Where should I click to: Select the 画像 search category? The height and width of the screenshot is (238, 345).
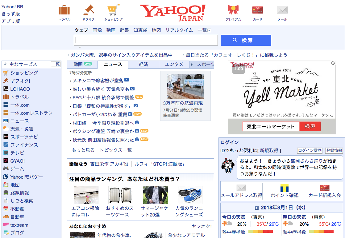click(x=97, y=30)
